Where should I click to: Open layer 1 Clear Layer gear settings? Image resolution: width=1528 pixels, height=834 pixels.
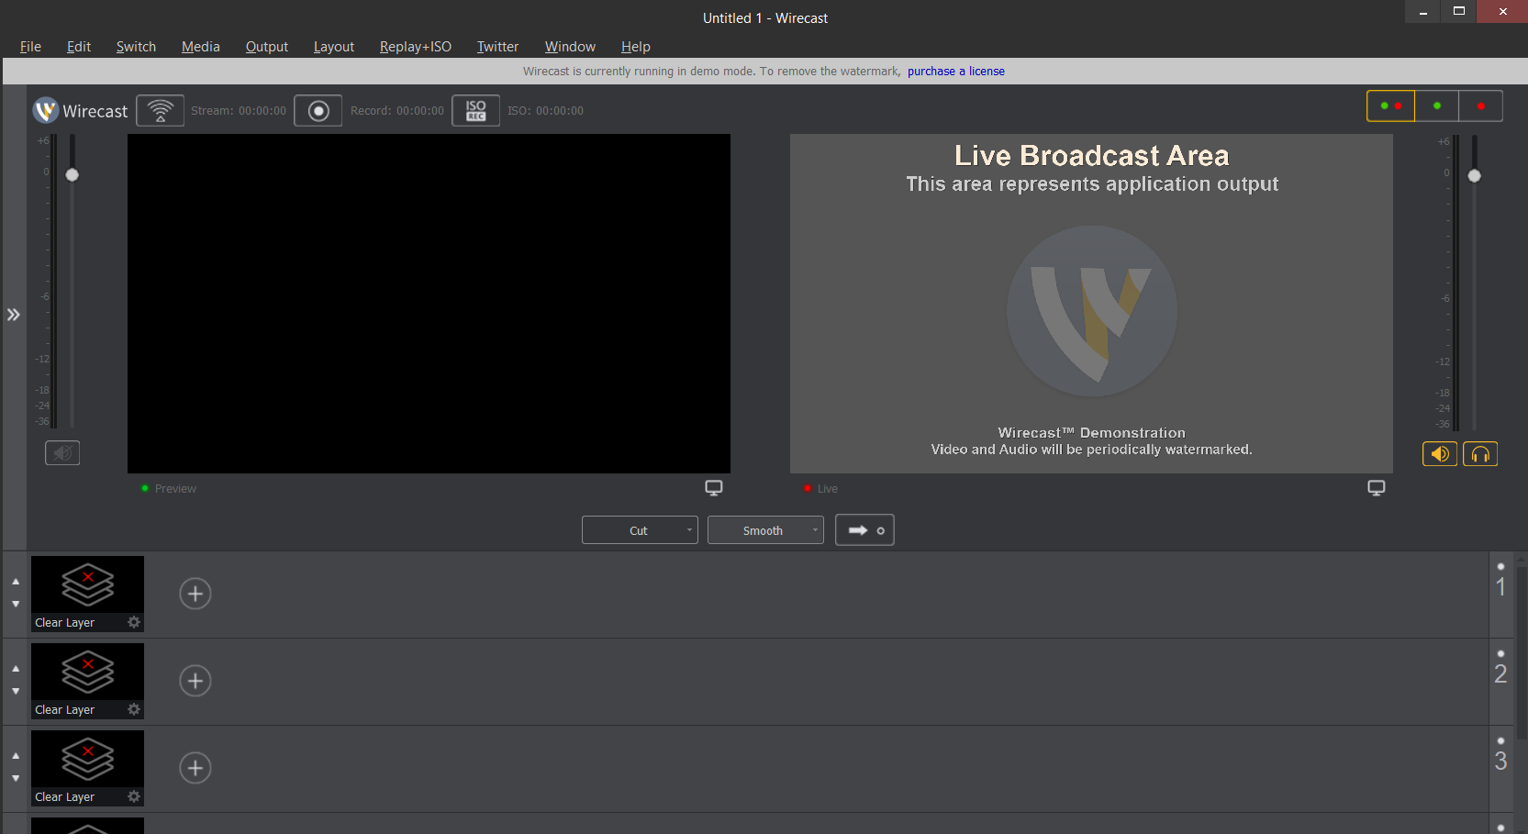click(x=134, y=622)
